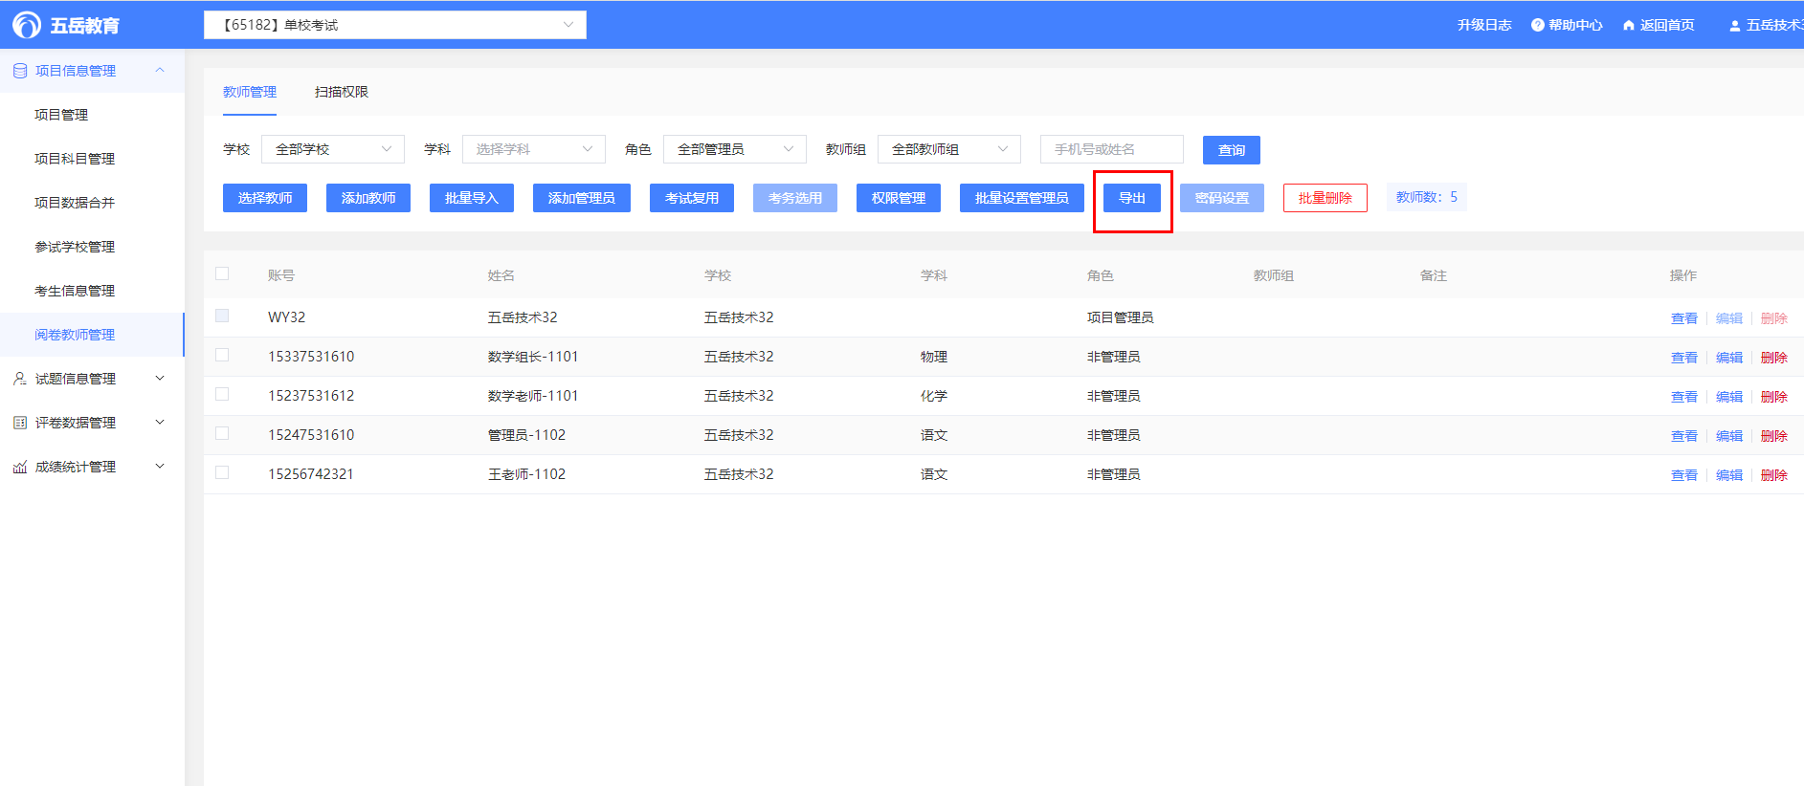The image size is (1804, 786).
Task: Click 删除 for 数学组长-1101 row
Action: coord(1774,358)
